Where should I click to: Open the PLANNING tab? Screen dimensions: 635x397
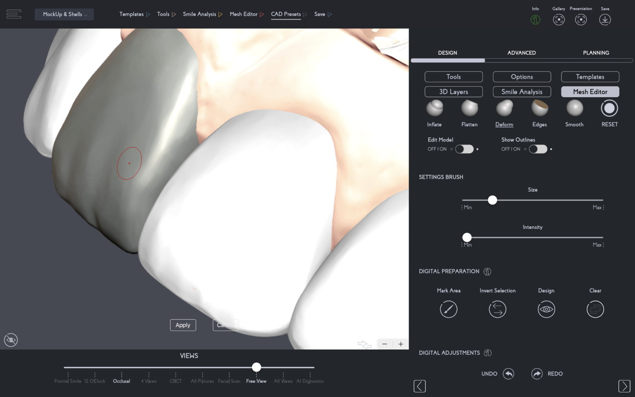(596, 53)
